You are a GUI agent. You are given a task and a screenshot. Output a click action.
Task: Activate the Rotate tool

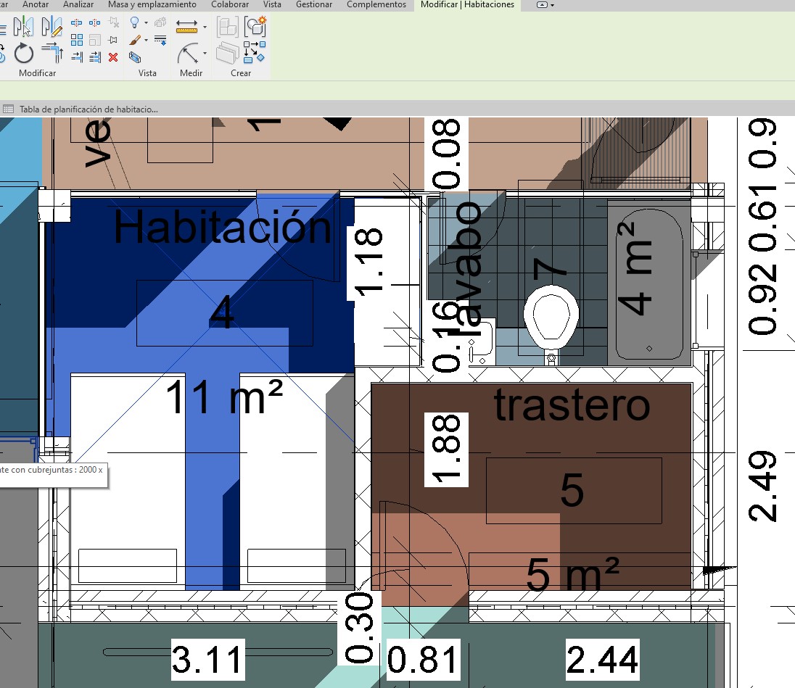(24, 53)
